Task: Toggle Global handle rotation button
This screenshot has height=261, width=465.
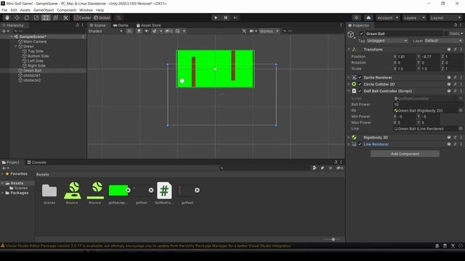Action: click(102, 17)
